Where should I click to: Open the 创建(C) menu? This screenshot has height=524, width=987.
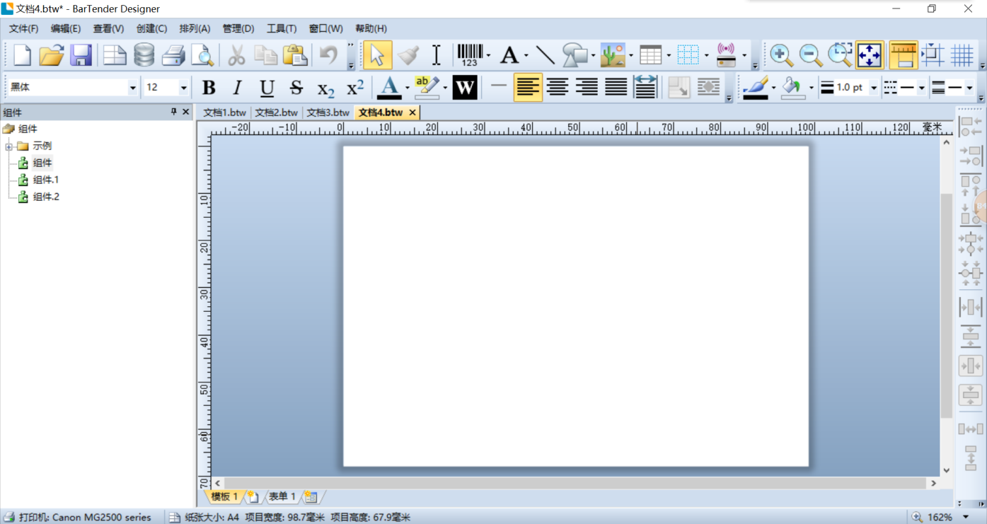pyautogui.click(x=151, y=28)
